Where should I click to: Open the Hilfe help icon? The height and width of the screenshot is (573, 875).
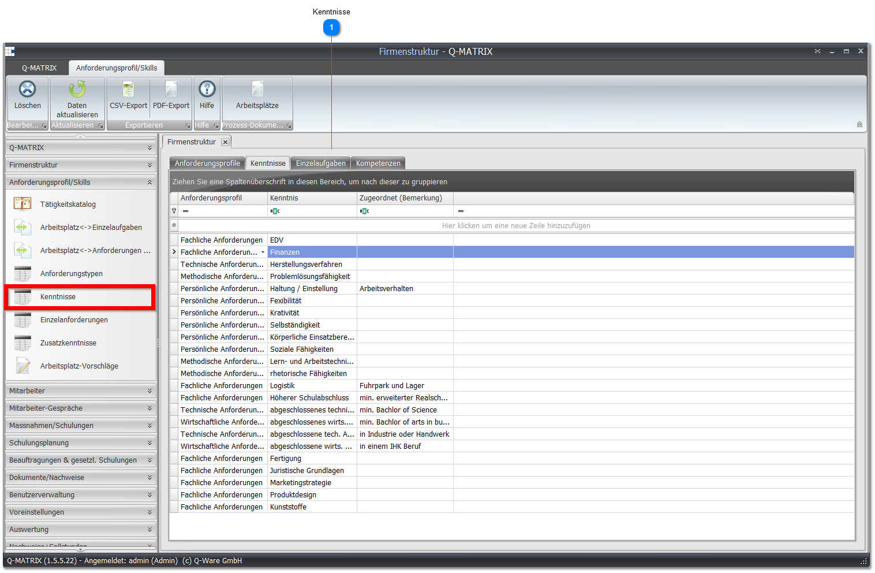click(207, 89)
